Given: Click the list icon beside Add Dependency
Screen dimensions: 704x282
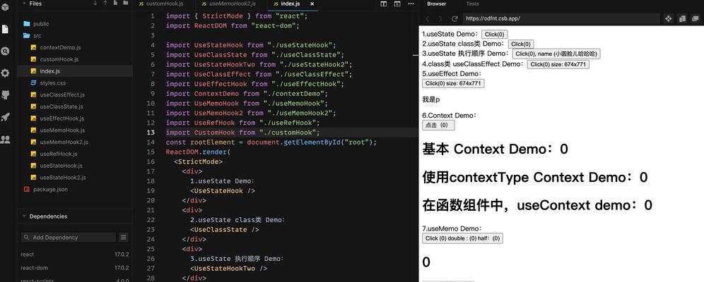Looking at the screenshot, I should click(x=124, y=238).
